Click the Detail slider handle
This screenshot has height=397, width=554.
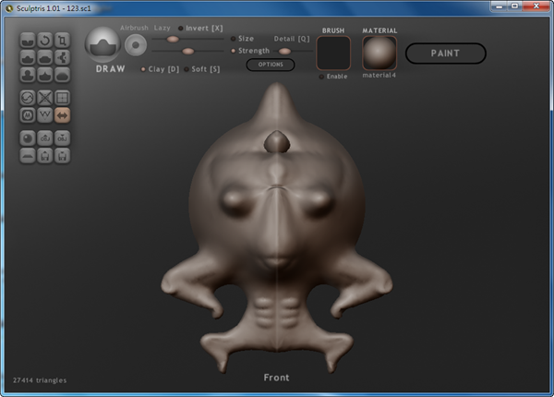[x=284, y=52]
